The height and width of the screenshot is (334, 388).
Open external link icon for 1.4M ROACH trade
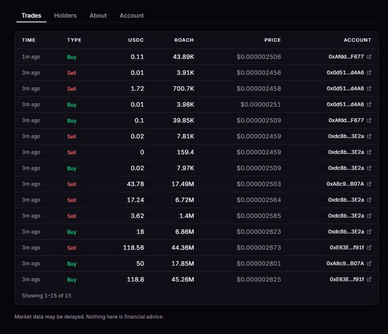tap(369, 216)
